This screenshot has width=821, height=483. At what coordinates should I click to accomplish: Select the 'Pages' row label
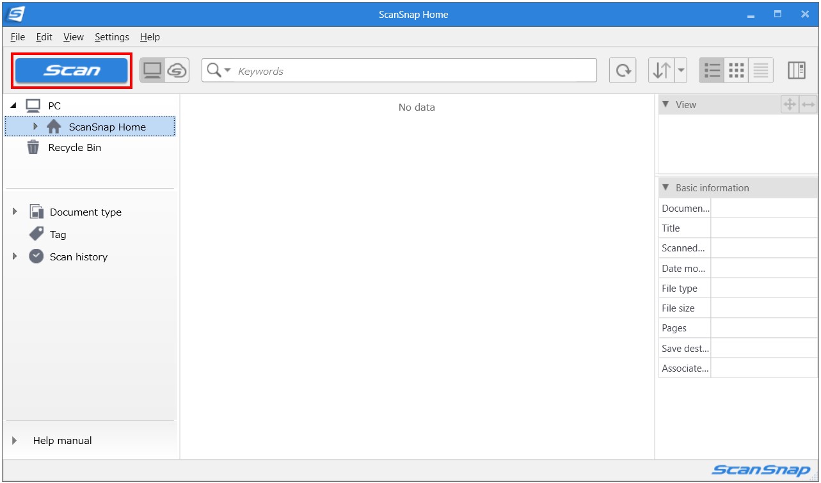(x=674, y=328)
